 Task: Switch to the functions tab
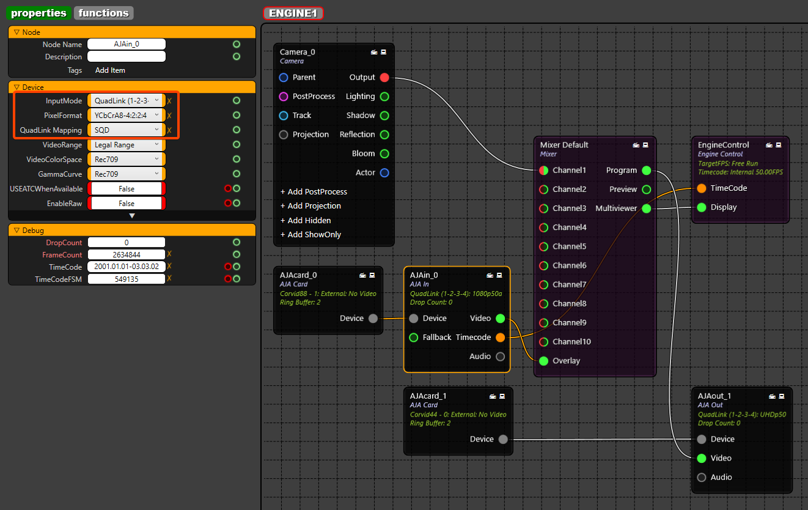(x=104, y=13)
